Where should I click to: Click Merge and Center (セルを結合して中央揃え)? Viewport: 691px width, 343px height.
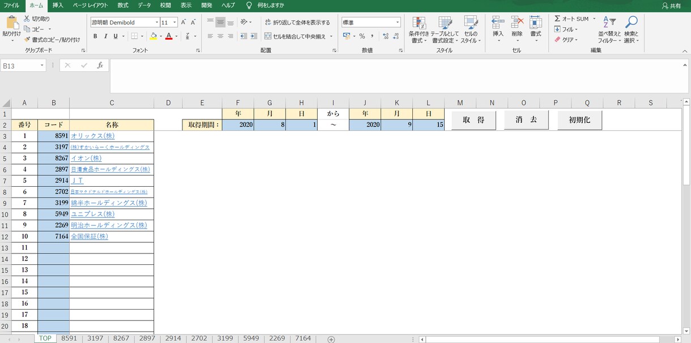[296, 36]
